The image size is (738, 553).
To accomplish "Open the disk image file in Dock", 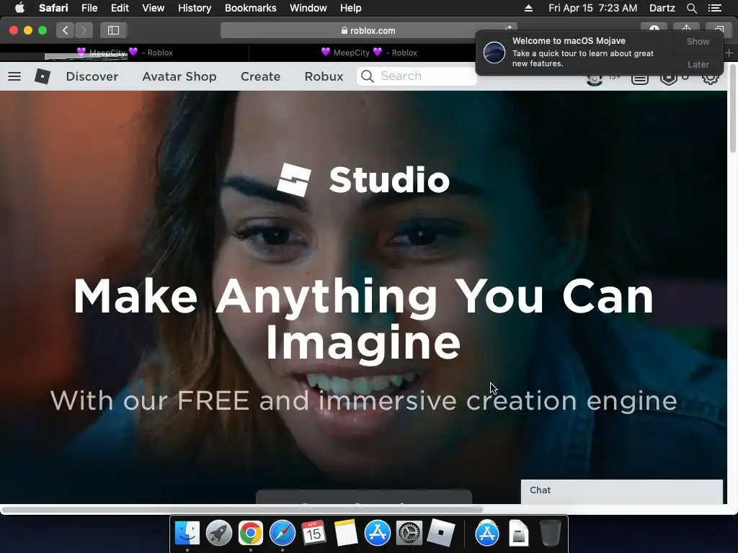I will [x=519, y=534].
